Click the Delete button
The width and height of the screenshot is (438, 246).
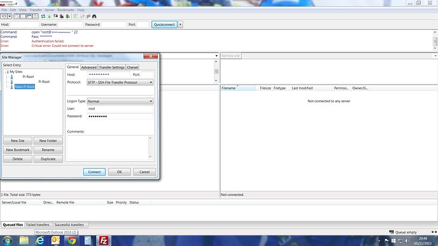[18, 159]
